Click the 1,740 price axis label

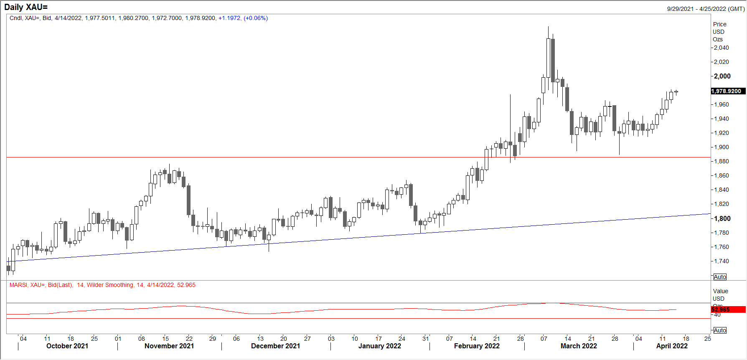pos(721,261)
